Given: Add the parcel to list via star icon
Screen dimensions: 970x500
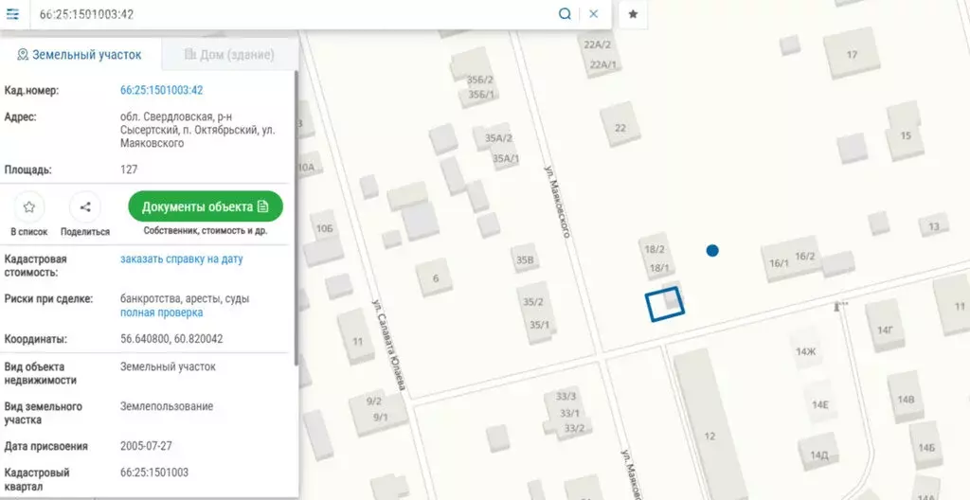Looking at the screenshot, I should click(x=29, y=206).
